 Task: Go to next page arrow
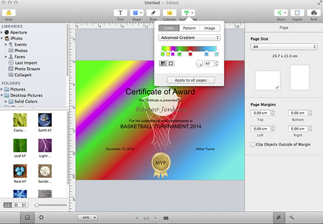click(156, 218)
